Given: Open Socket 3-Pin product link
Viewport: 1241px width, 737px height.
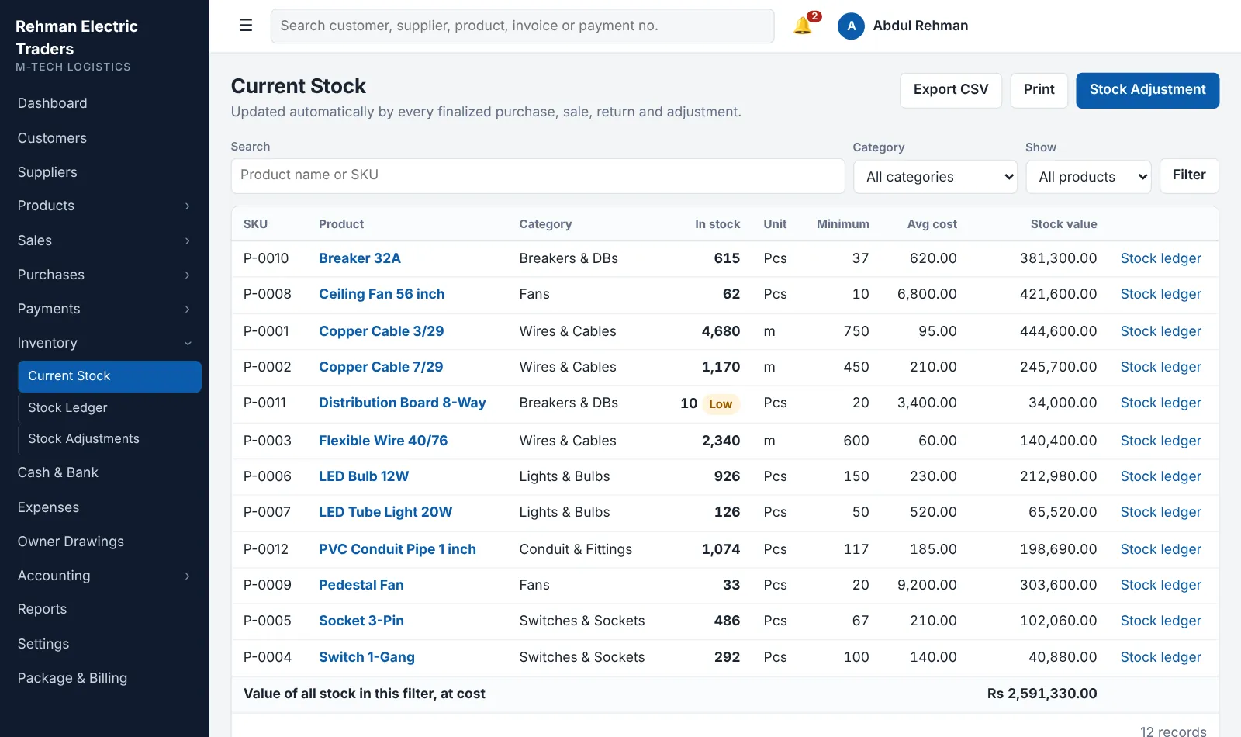Looking at the screenshot, I should (361, 621).
